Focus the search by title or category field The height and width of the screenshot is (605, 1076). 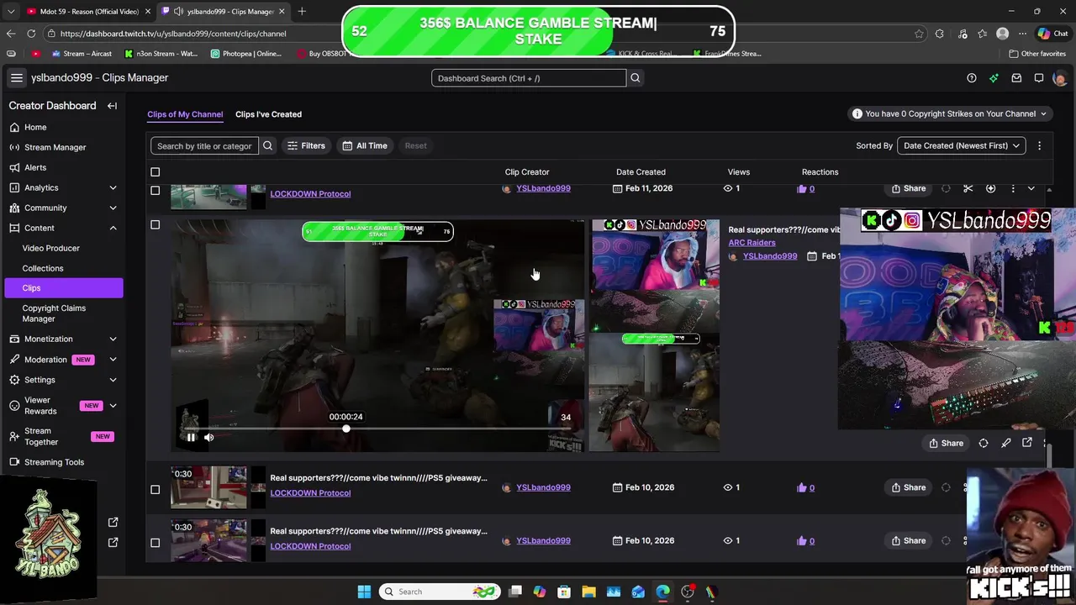coord(204,145)
